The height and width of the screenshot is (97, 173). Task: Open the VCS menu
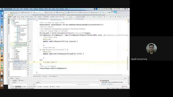(57, 9)
